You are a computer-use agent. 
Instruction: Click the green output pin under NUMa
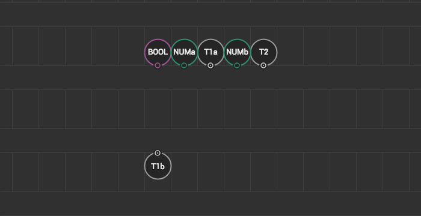(184, 65)
